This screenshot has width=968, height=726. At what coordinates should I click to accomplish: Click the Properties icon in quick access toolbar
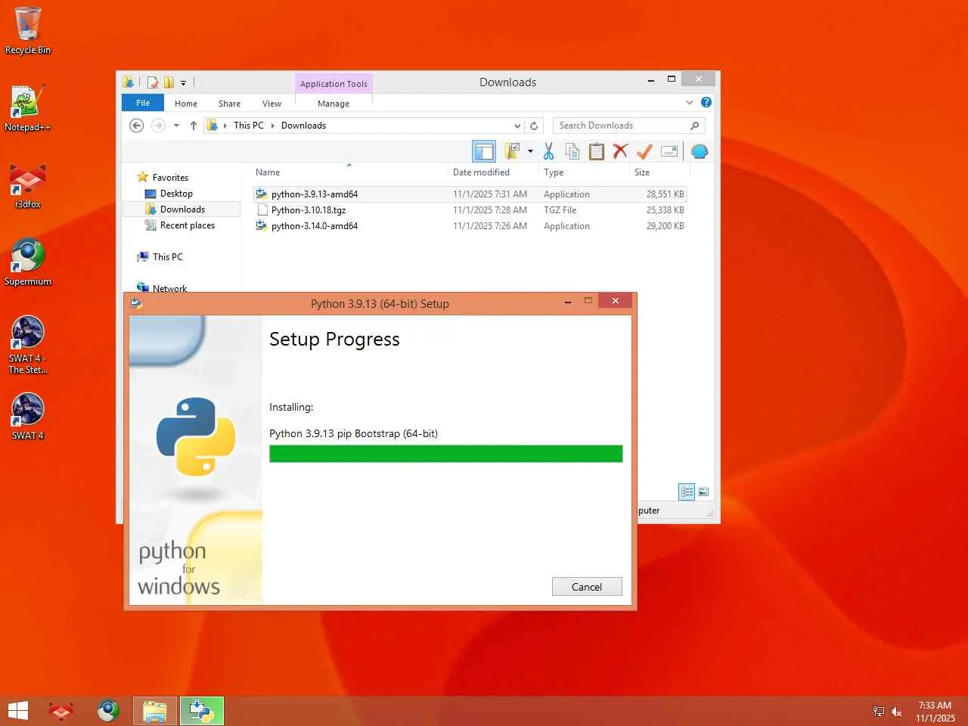[x=153, y=82]
